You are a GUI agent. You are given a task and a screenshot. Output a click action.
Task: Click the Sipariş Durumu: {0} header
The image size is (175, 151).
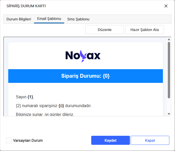coord(86,76)
